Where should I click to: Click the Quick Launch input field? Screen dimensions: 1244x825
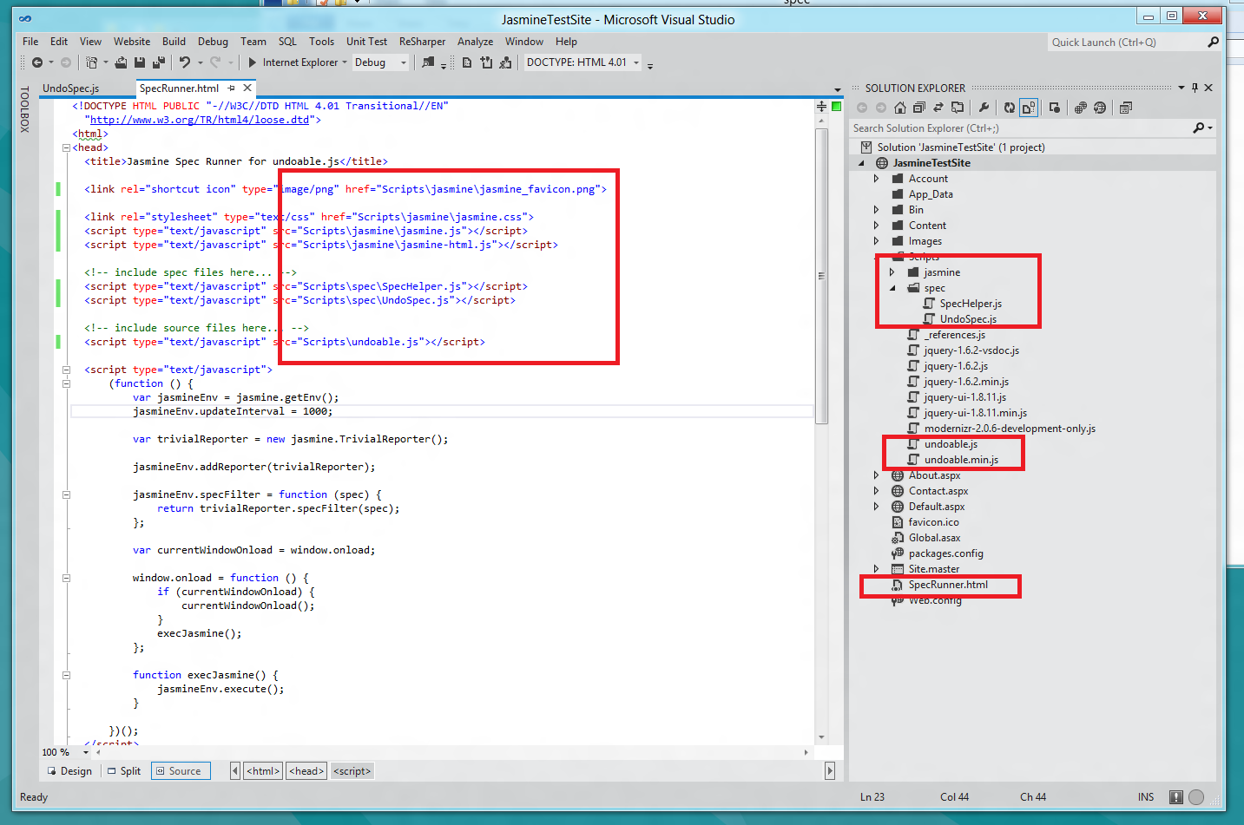click(1125, 42)
